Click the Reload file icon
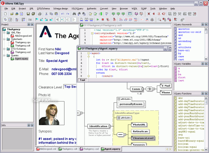 pyautogui.click(x=22, y=14)
